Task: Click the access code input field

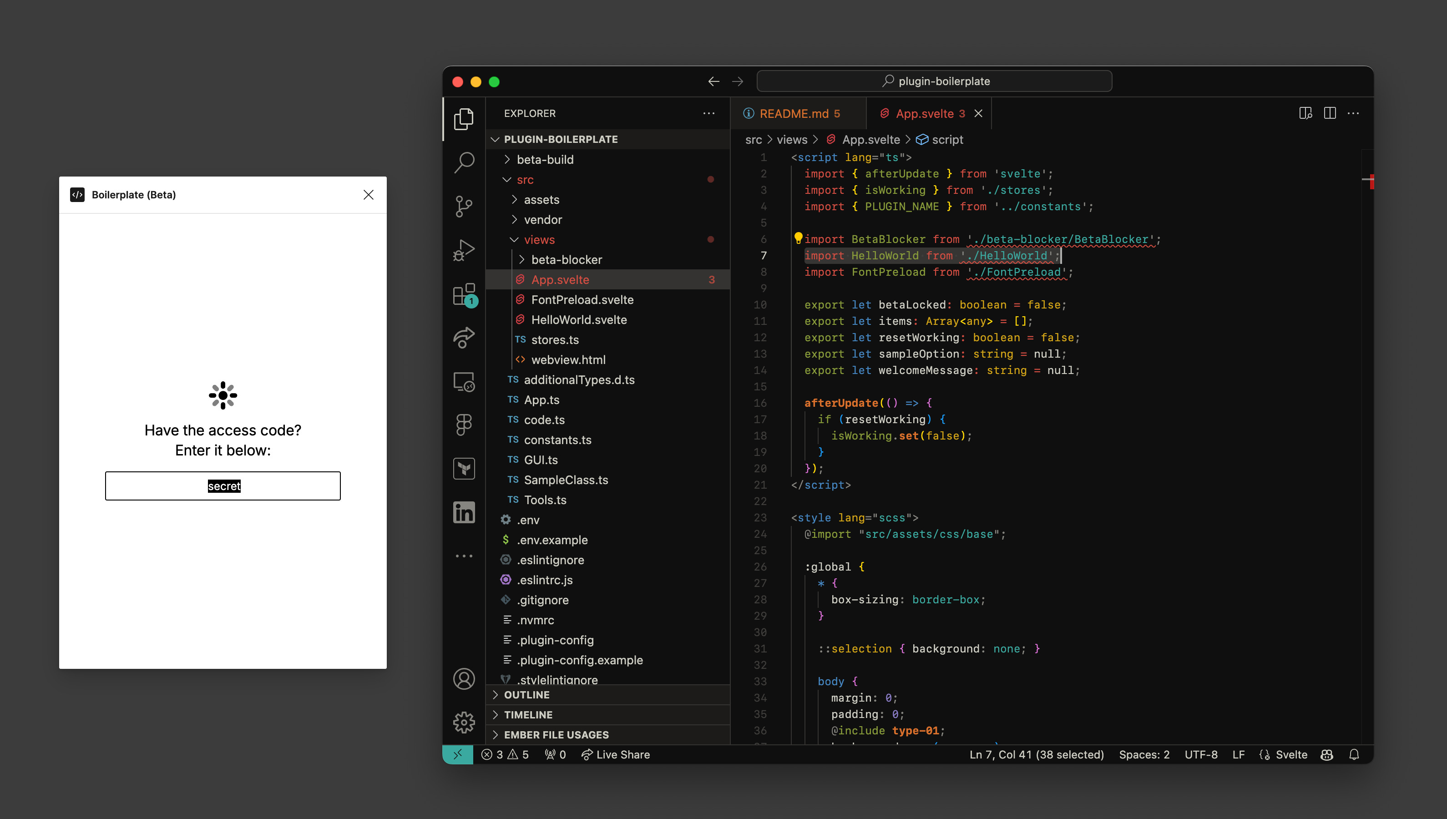Action: click(x=223, y=486)
